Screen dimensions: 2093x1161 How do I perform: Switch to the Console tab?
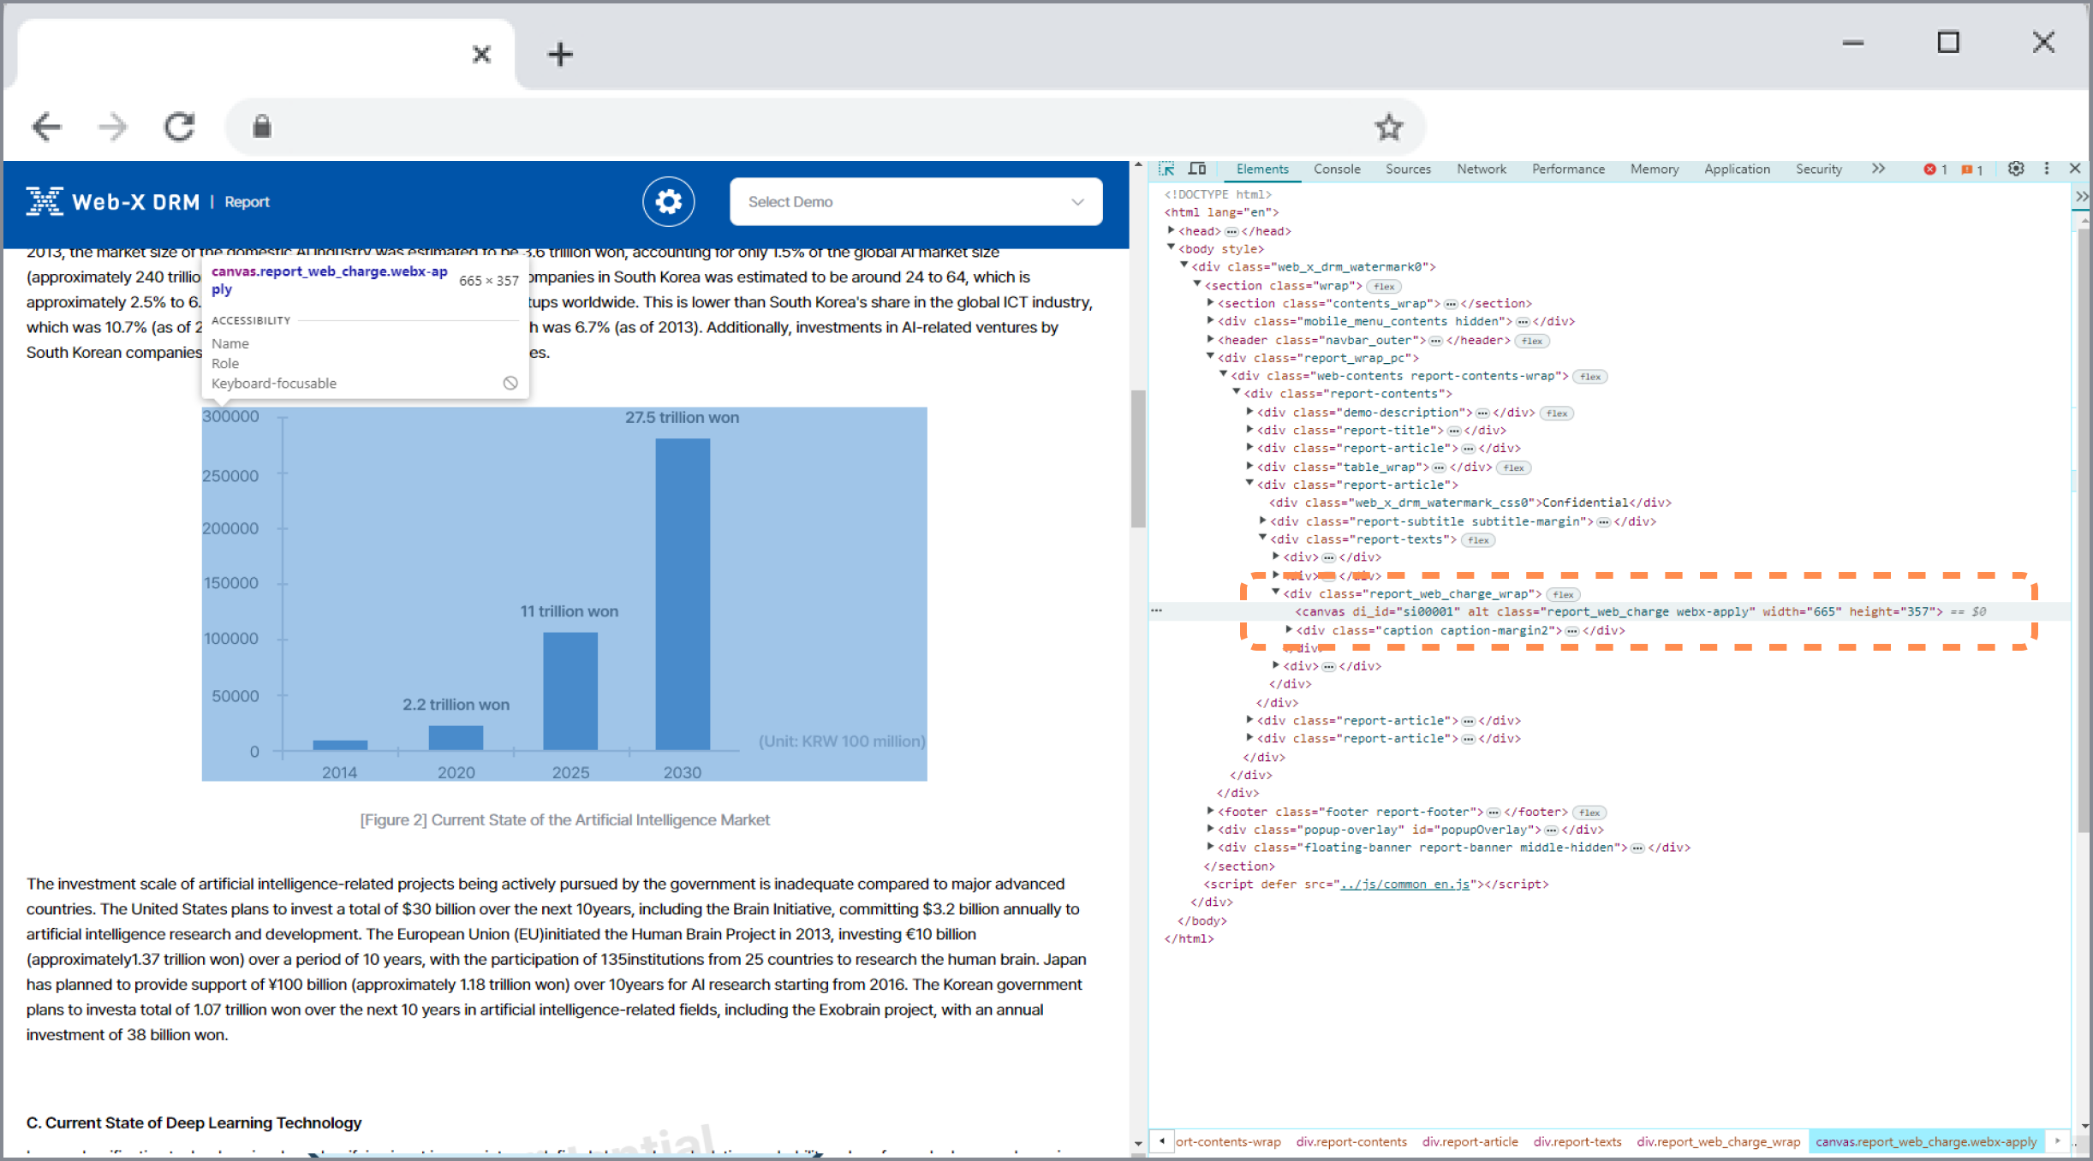pos(1337,170)
